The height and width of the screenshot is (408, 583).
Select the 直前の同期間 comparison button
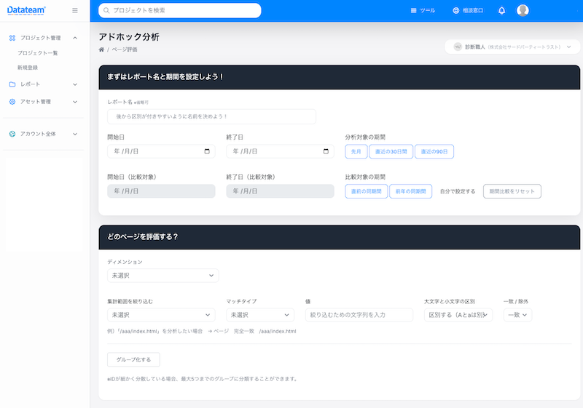pos(367,191)
